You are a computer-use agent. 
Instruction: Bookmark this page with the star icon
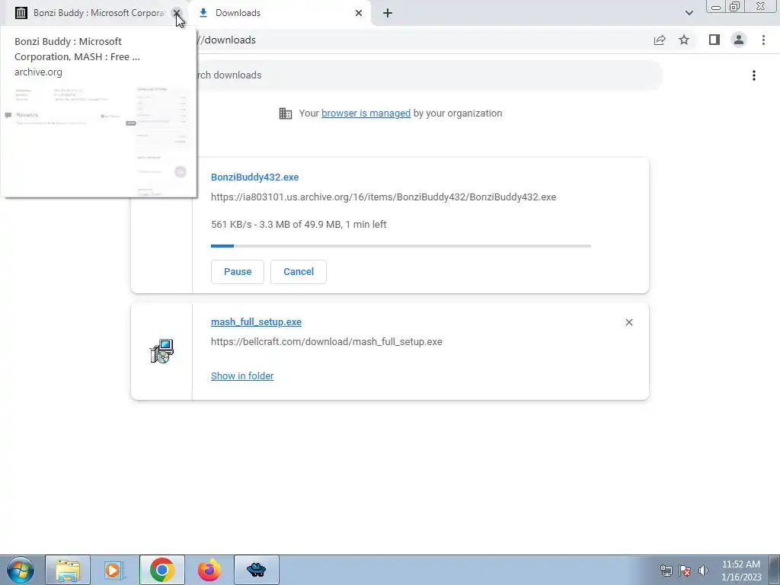[x=684, y=40]
